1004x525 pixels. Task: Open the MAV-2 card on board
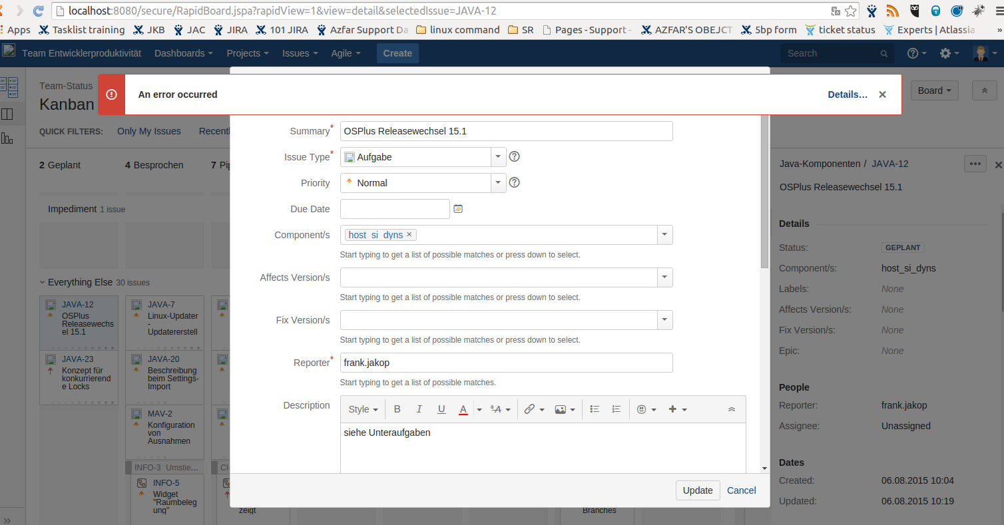pyautogui.click(x=165, y=432)
